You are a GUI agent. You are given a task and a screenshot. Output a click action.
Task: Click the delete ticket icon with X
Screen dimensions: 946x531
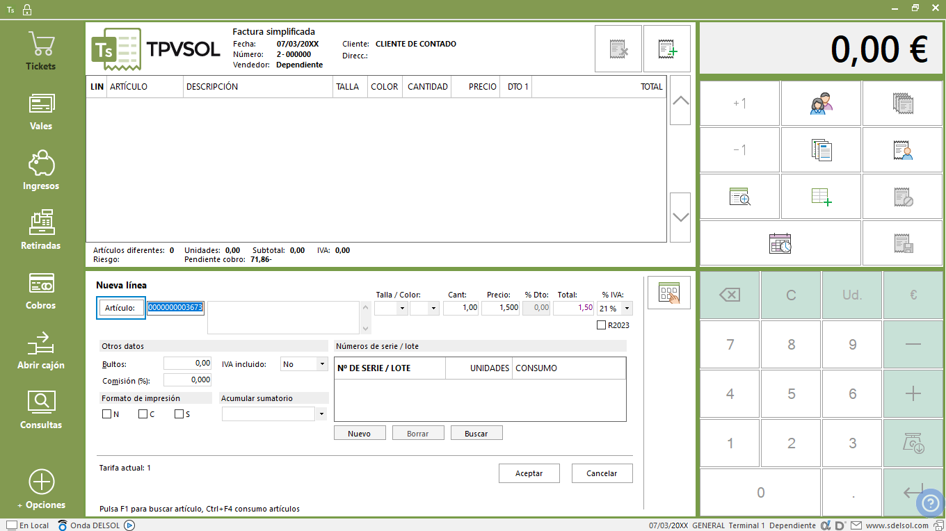[x=618, y=49]
